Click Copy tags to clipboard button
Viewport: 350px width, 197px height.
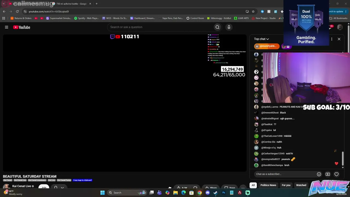[82, 180]
